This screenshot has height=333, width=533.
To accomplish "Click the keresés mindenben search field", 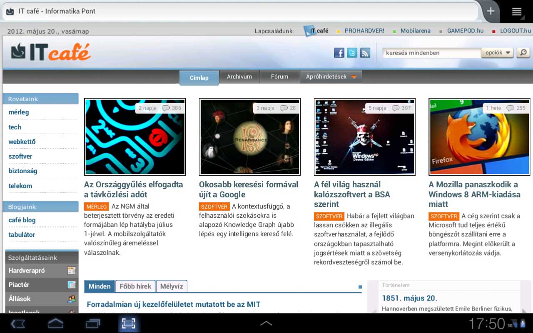I will tap(431, 53).
